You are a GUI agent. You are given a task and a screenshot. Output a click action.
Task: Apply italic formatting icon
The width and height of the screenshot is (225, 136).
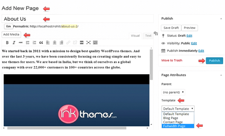[x=14, y=43]
